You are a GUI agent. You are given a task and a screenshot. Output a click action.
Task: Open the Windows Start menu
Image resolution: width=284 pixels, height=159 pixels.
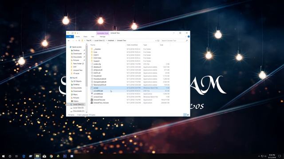(x=3, y=156)
